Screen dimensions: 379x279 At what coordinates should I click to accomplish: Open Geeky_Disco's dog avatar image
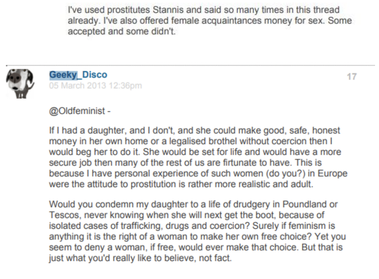(20, 84)
